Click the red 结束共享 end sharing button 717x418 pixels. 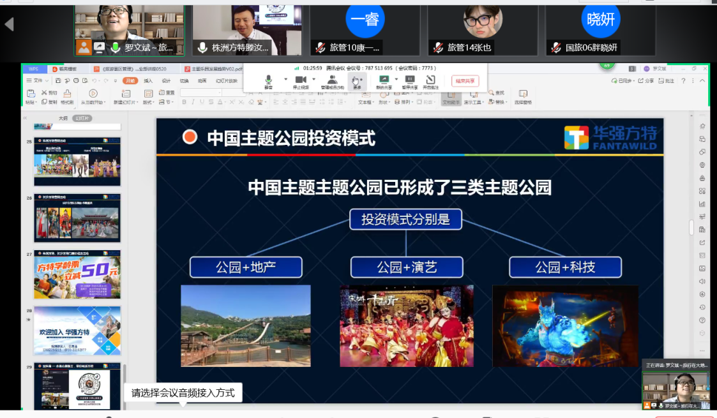coord(465,81)
